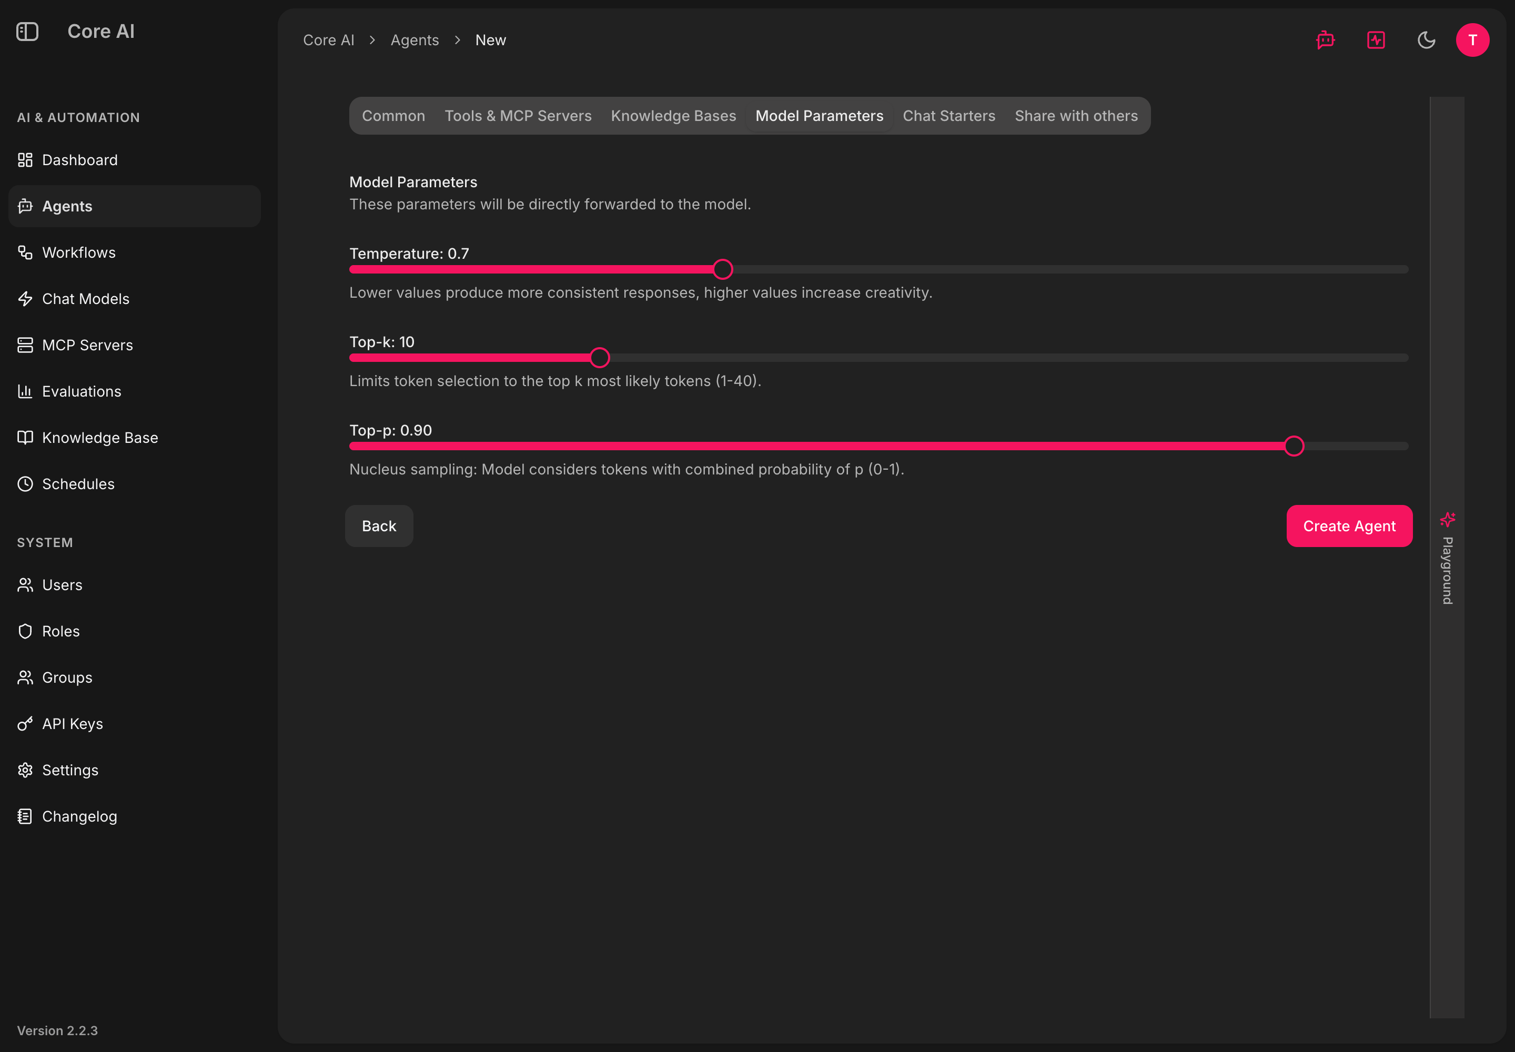Click the Workflows icon in sidebar

25,252
